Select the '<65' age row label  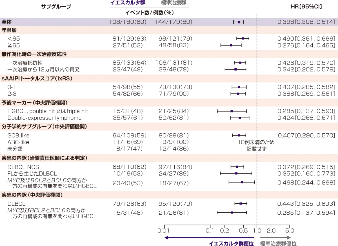pyautogui.click(x=14, y=38)
